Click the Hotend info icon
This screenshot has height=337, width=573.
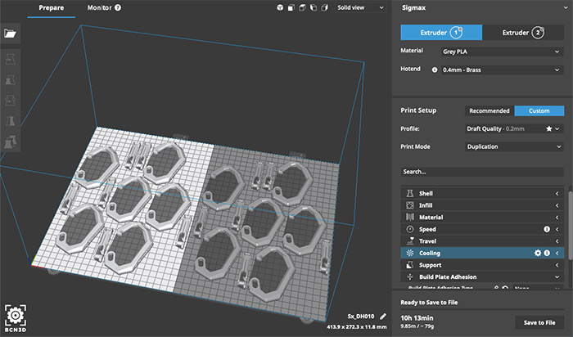(x=435, y=70)
